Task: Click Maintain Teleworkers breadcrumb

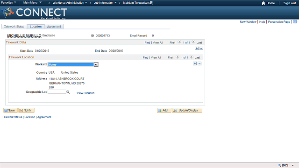Action: click(136, 3)
